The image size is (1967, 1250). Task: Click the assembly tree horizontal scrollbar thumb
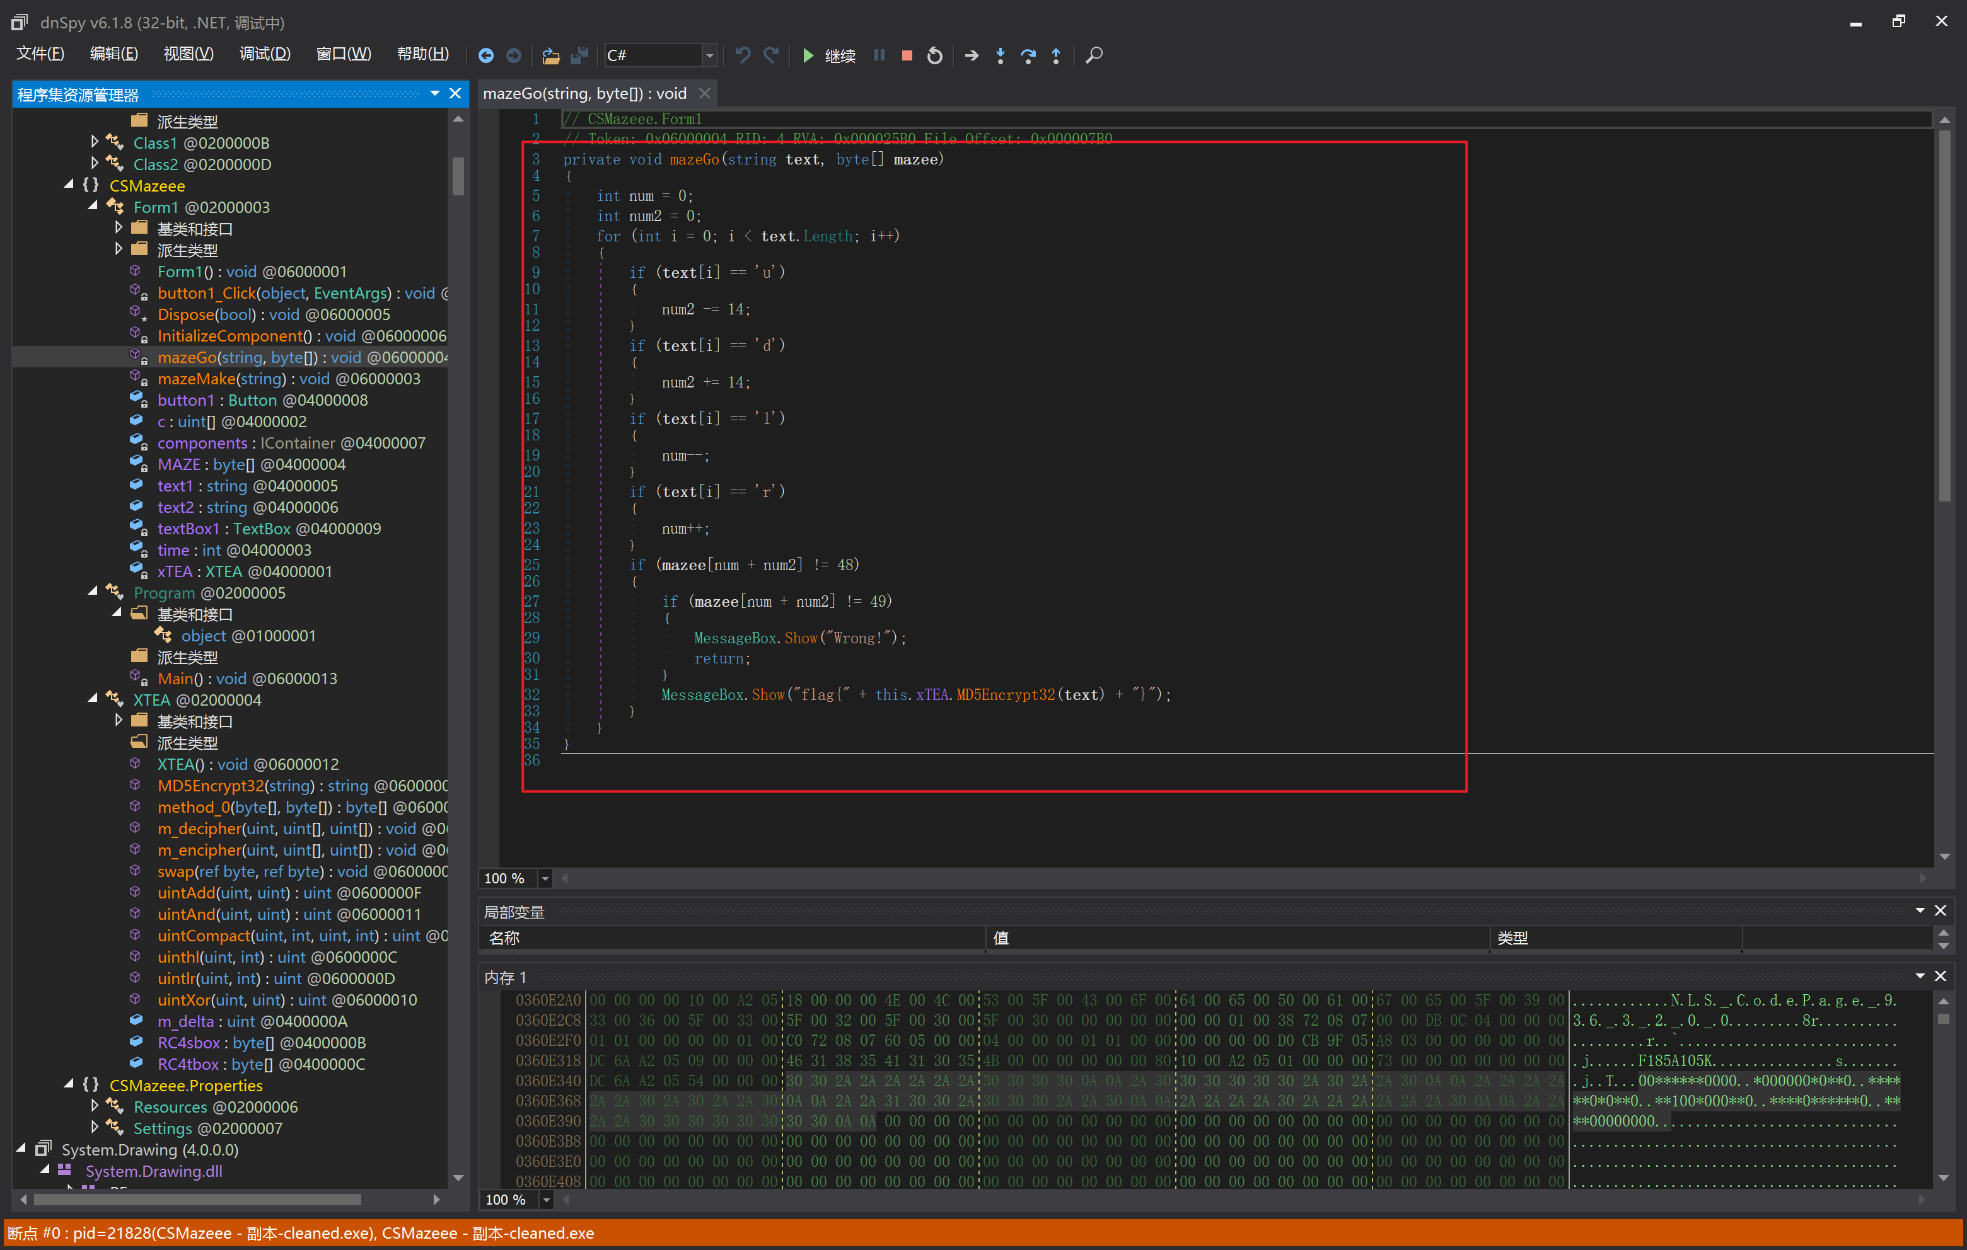point(197,1200)
